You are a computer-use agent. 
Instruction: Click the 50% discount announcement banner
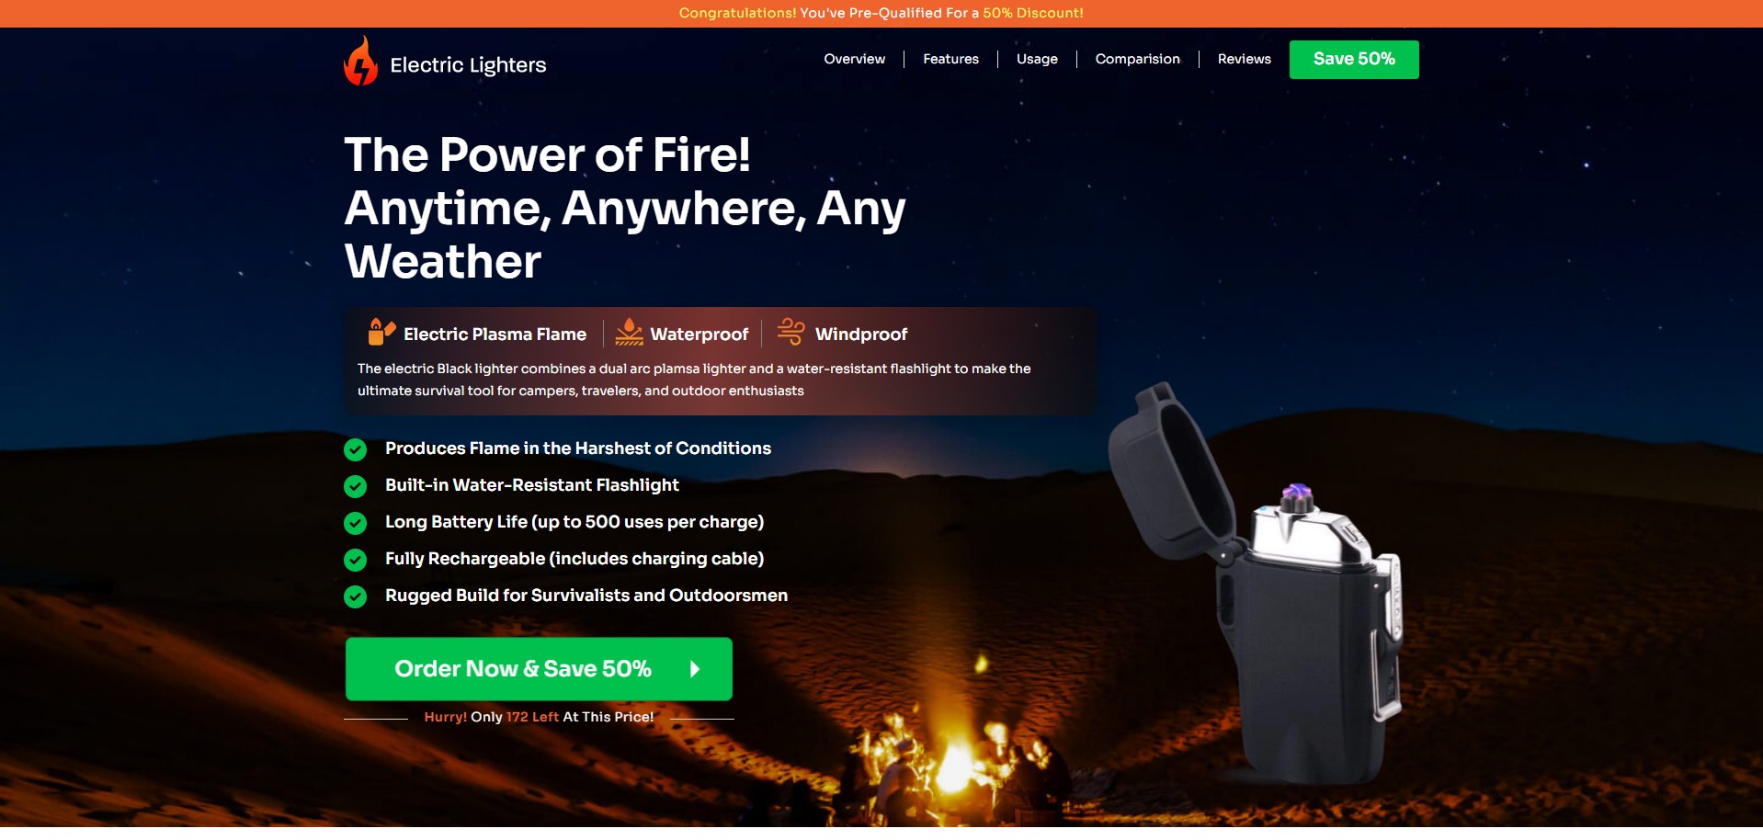point(881,13)
